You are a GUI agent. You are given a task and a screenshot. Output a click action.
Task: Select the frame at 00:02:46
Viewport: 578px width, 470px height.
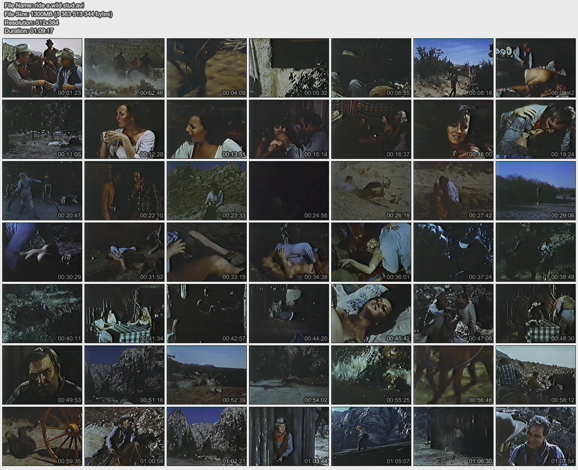point(124,68)
